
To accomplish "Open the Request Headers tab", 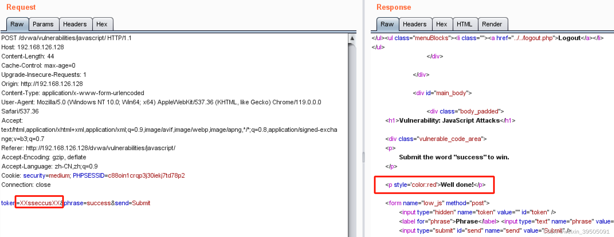I will click(x=75, y=24).
